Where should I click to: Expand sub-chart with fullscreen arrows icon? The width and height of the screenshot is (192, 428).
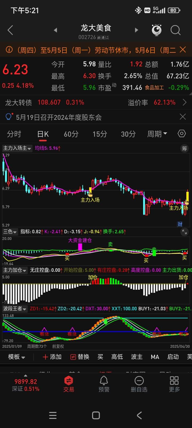[x=185, y=232]
